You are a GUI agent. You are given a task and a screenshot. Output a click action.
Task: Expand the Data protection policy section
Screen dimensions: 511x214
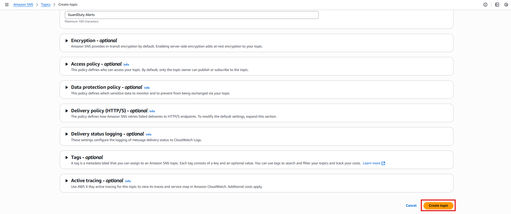(66, 87)
